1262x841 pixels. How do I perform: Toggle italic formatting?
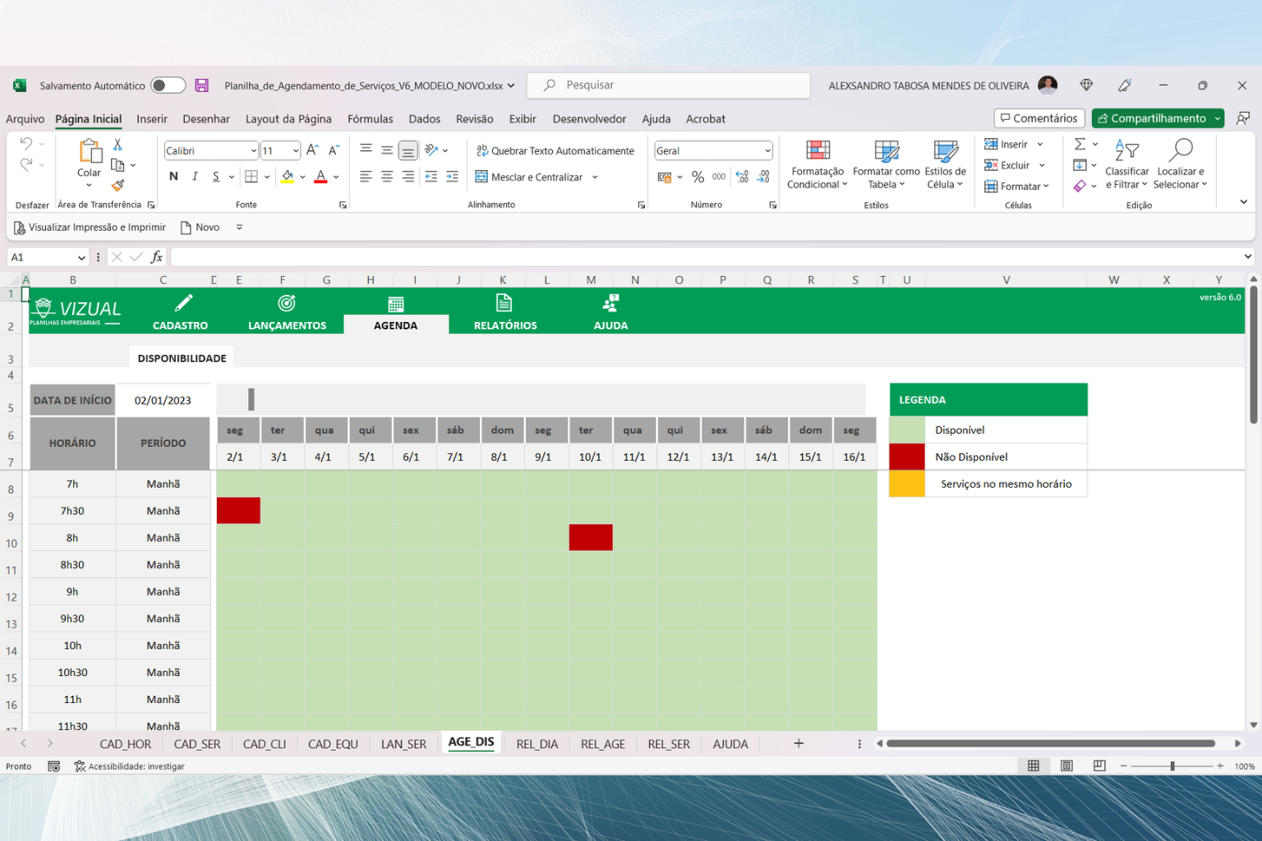tap(194, 177)
